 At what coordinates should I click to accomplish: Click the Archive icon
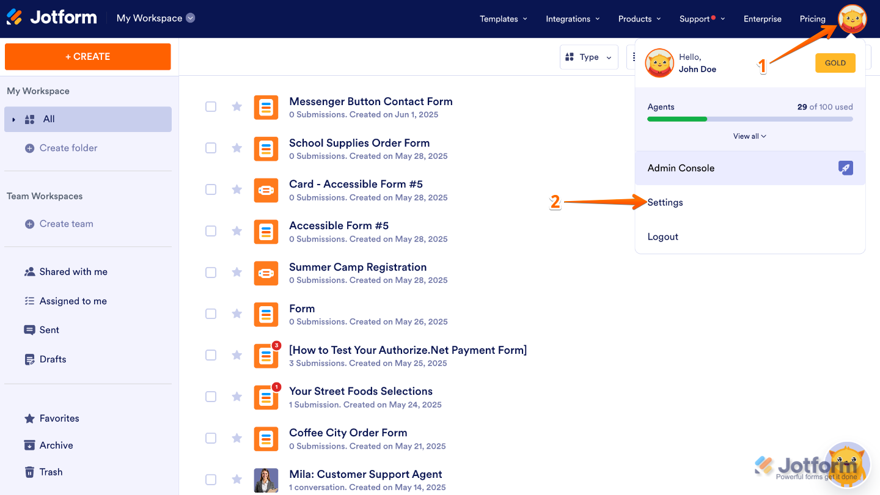point(29,445)
